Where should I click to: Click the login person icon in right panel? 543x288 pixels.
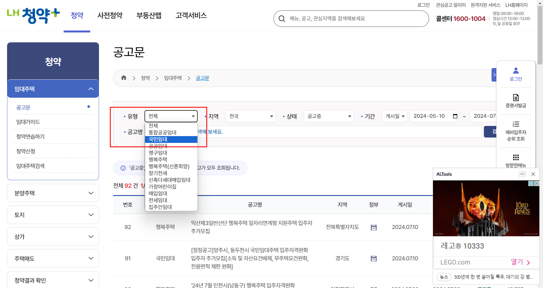[x=516, y=71]
